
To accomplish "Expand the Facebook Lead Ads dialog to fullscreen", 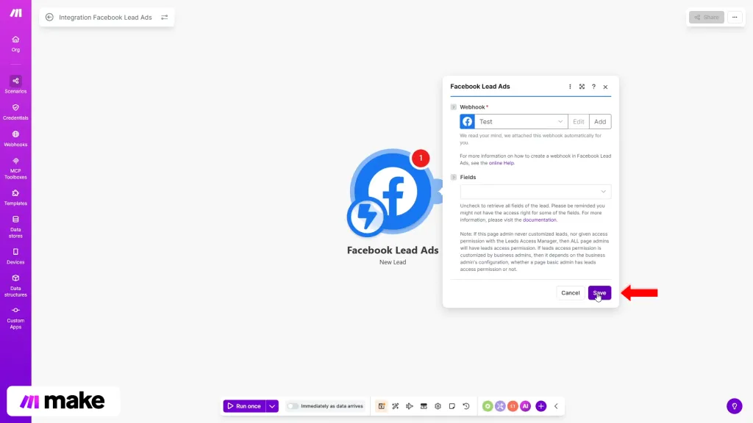I will click(x=582, y=87).
